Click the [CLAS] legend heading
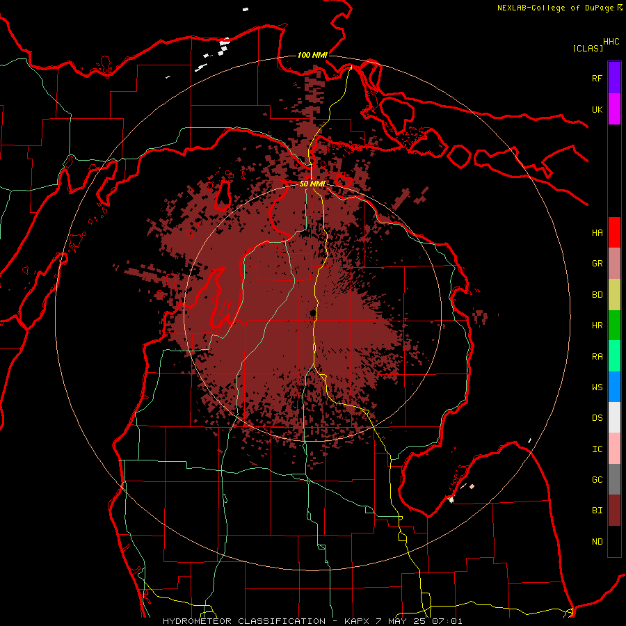 588,48
